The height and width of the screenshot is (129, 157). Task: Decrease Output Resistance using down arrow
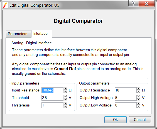138,91
